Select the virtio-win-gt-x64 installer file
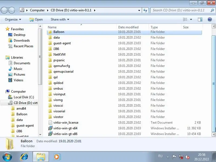The width and height of the screenshot is (216, 162). 124,128
